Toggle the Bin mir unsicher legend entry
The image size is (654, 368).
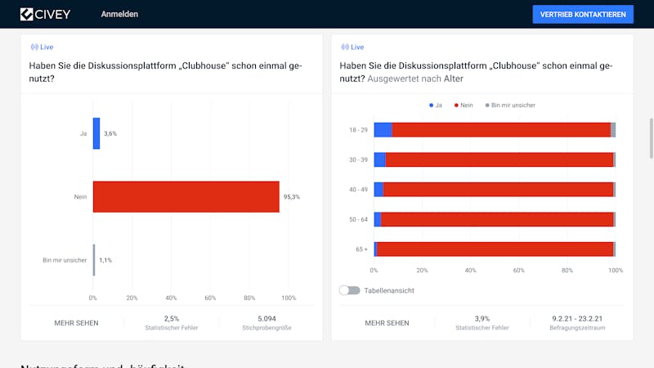pyautogui.click(x=510, y=105)
